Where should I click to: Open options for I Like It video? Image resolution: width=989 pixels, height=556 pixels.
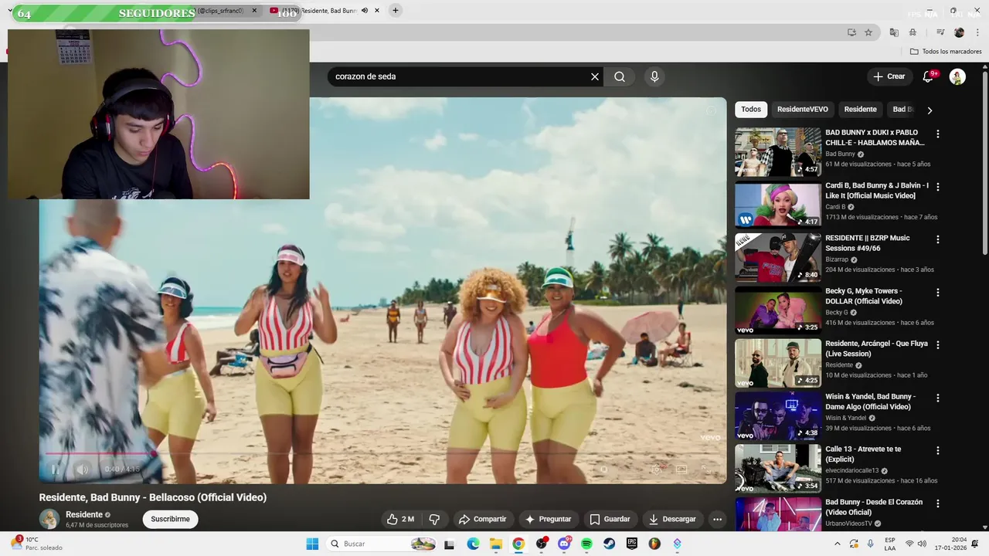point(938,187)
